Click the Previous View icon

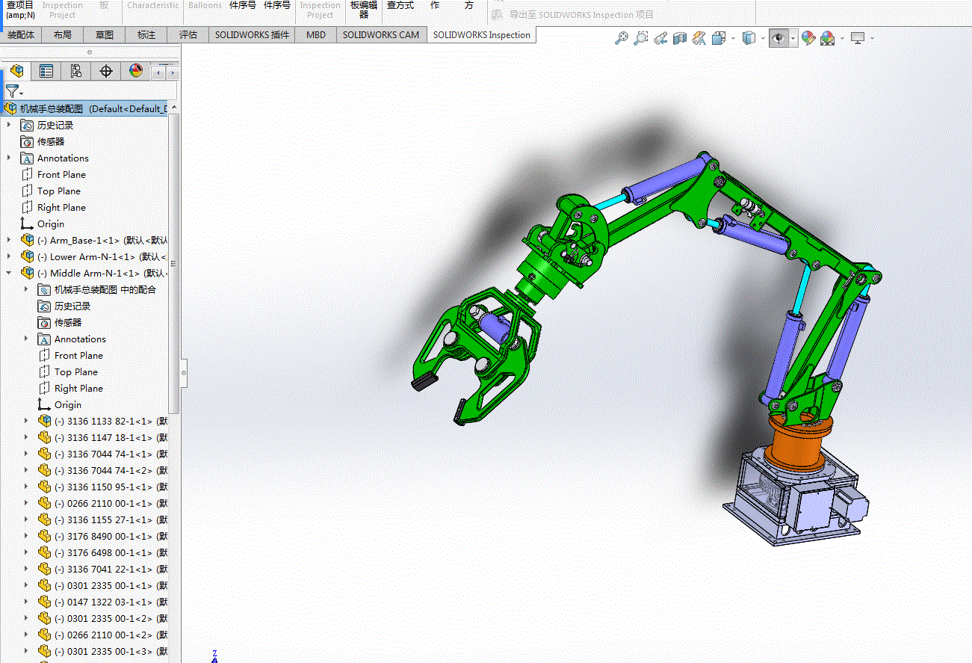coord(660,38)
